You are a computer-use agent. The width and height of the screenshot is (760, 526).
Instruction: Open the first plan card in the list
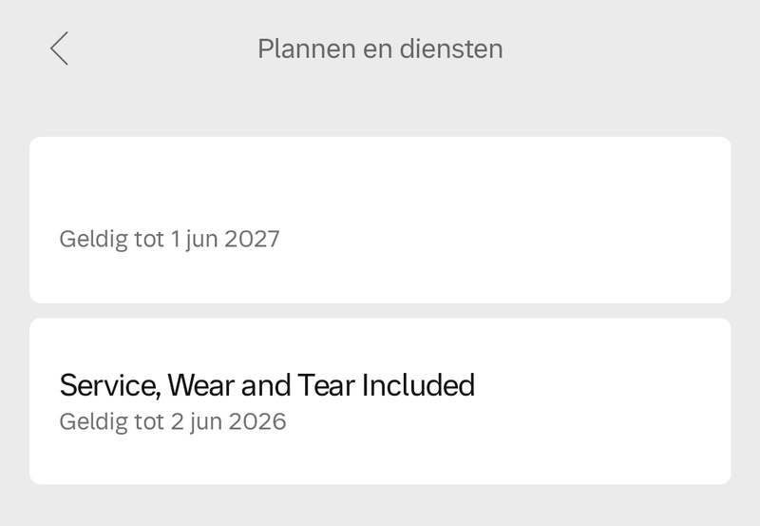380,220
